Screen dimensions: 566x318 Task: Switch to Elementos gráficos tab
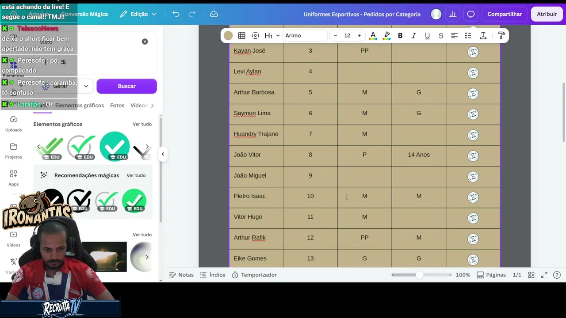coord(80,106)
